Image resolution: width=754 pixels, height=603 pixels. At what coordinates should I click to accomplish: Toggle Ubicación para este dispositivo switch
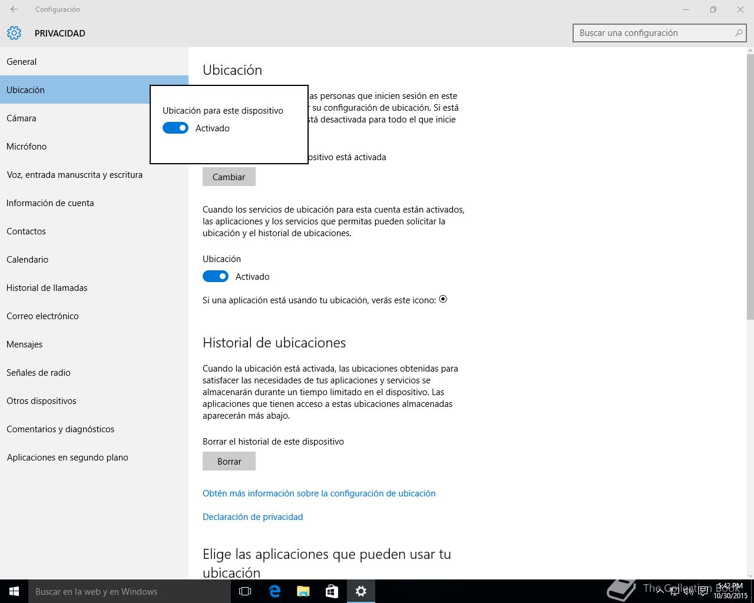click(x=176, y=128)
